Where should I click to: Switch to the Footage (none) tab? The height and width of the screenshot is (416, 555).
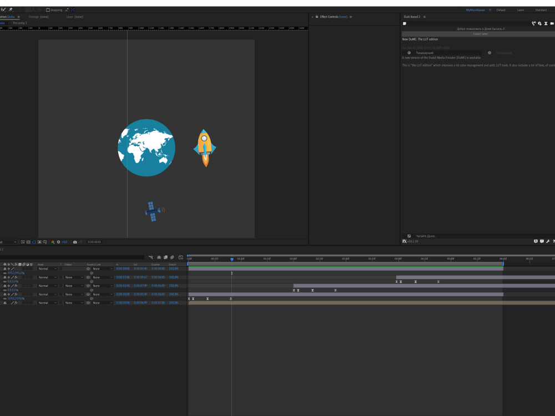tap(38, 17)
